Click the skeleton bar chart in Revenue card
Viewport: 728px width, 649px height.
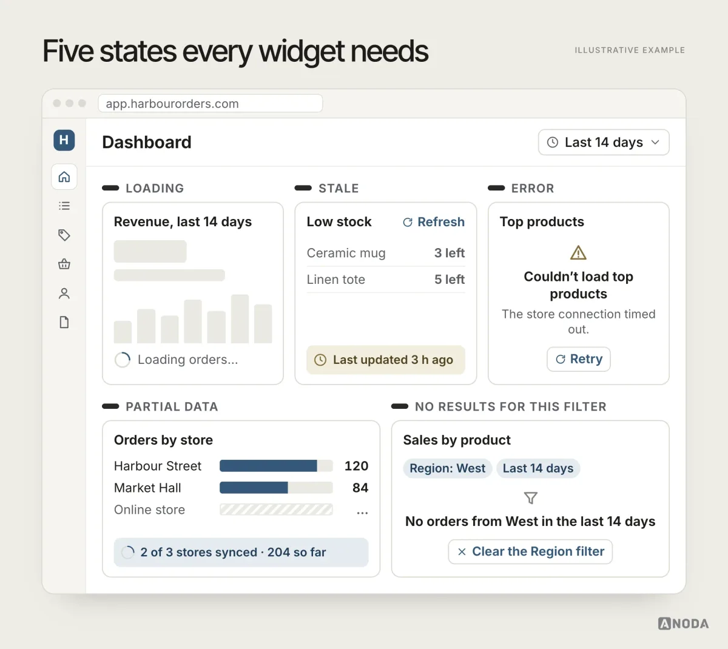click(193, 319)
